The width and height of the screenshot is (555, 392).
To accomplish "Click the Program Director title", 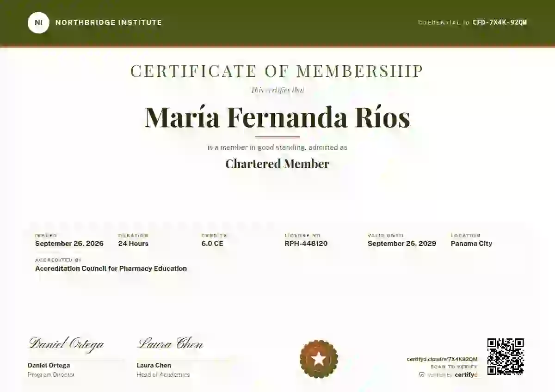I will coord(51,375).
